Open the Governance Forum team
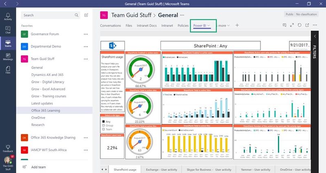The height and width of the screenshot is (173, 326). coord(45,34)
